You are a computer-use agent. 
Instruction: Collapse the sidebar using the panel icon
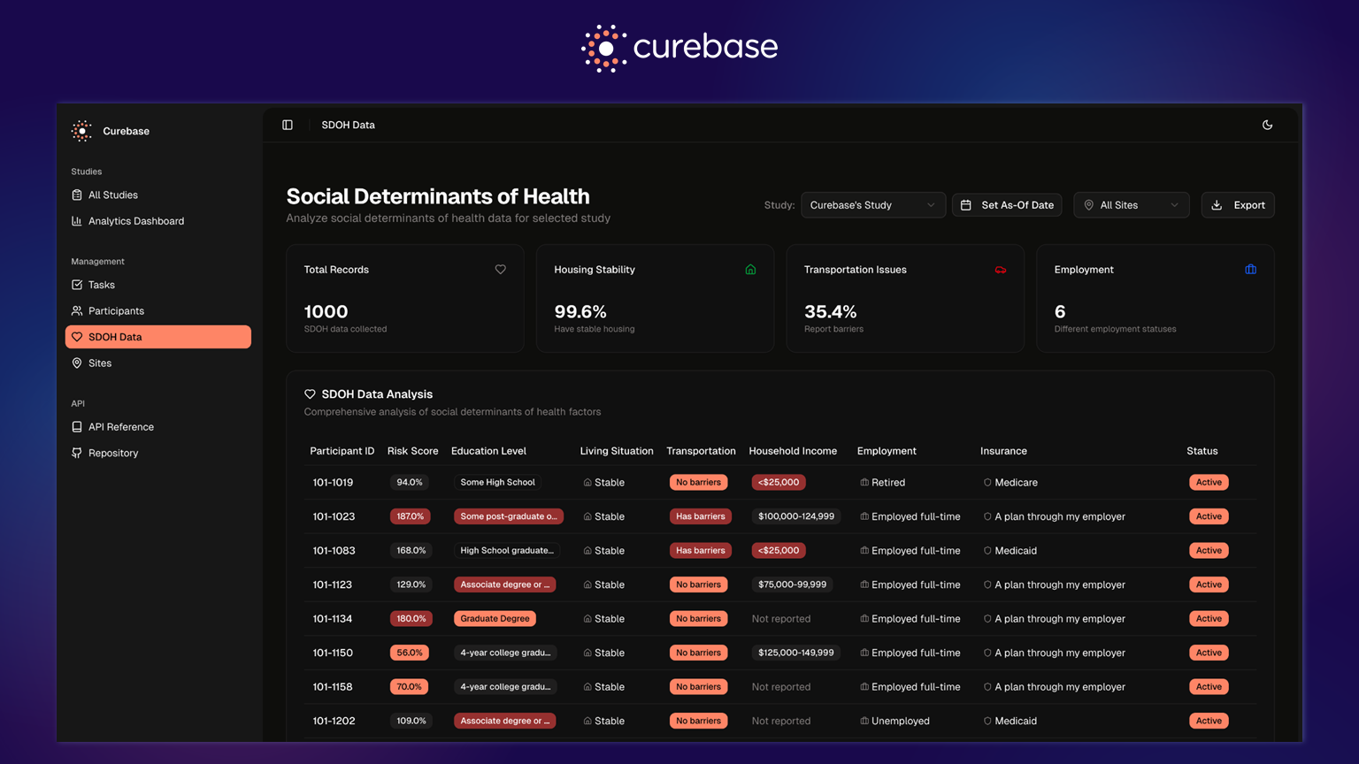pos(288,126)
